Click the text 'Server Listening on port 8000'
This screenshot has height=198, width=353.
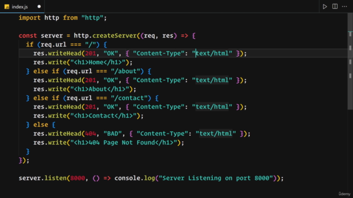(x=216, y=178)
